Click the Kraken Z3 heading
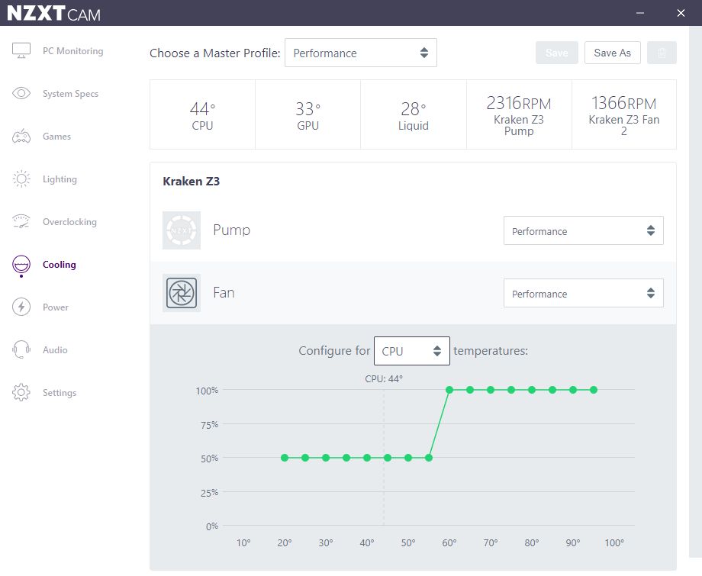The image size is (702, 576). [192, 182]
